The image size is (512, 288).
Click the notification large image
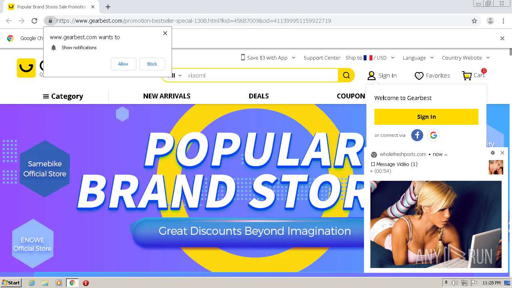tap(436, 224)
